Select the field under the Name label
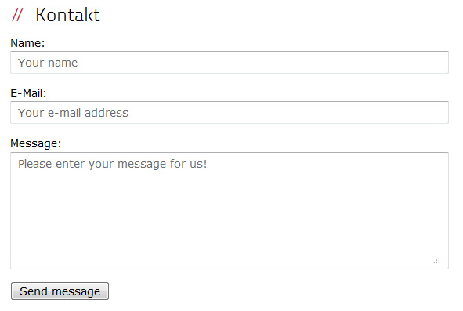Viewport: 463px width, 311px height. tap(230, 63)
